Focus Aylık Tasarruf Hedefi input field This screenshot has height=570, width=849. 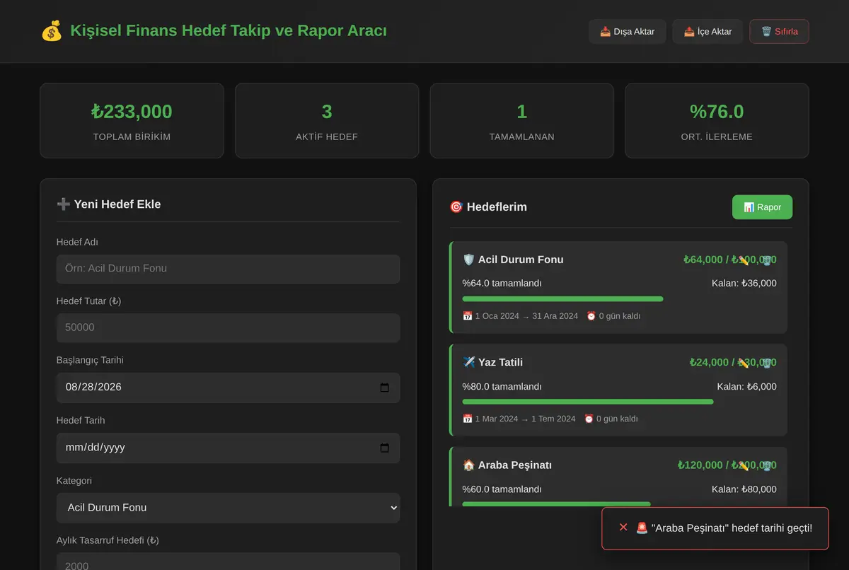(x=228, y=562)
